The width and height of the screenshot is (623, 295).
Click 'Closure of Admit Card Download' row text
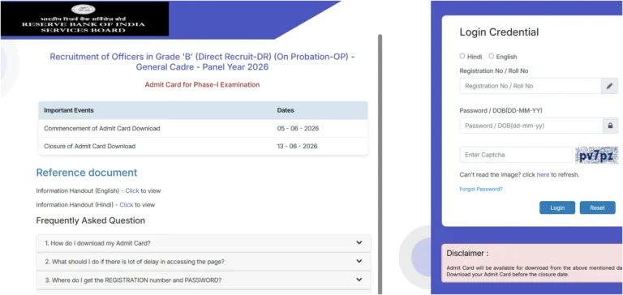coord(90,146)
